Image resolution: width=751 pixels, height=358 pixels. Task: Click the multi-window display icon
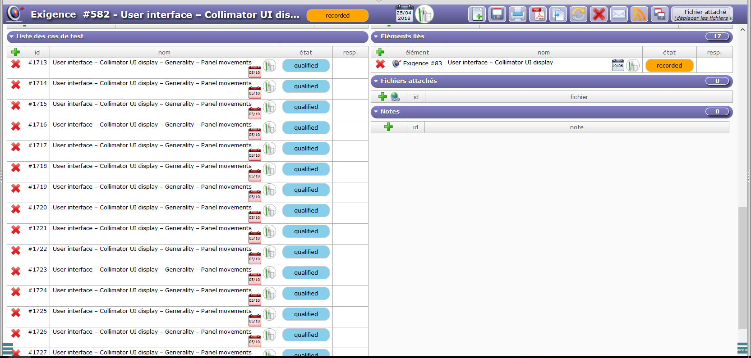(659, 14)
